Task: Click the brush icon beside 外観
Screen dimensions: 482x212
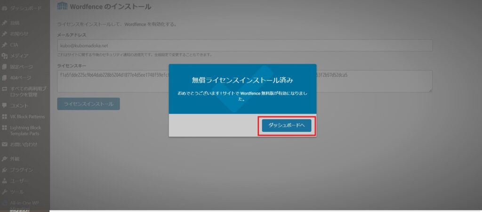Action: [x=4, y=159]
